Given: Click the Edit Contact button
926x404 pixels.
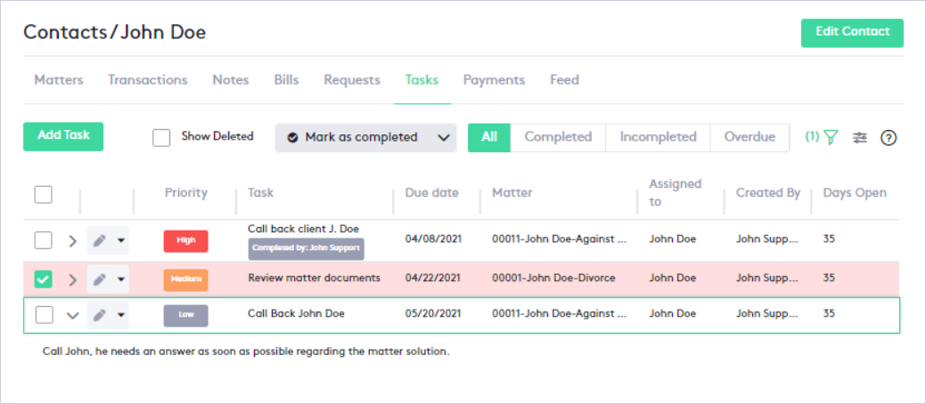Looking at the screenshot, I should click(x=852, y=32).
